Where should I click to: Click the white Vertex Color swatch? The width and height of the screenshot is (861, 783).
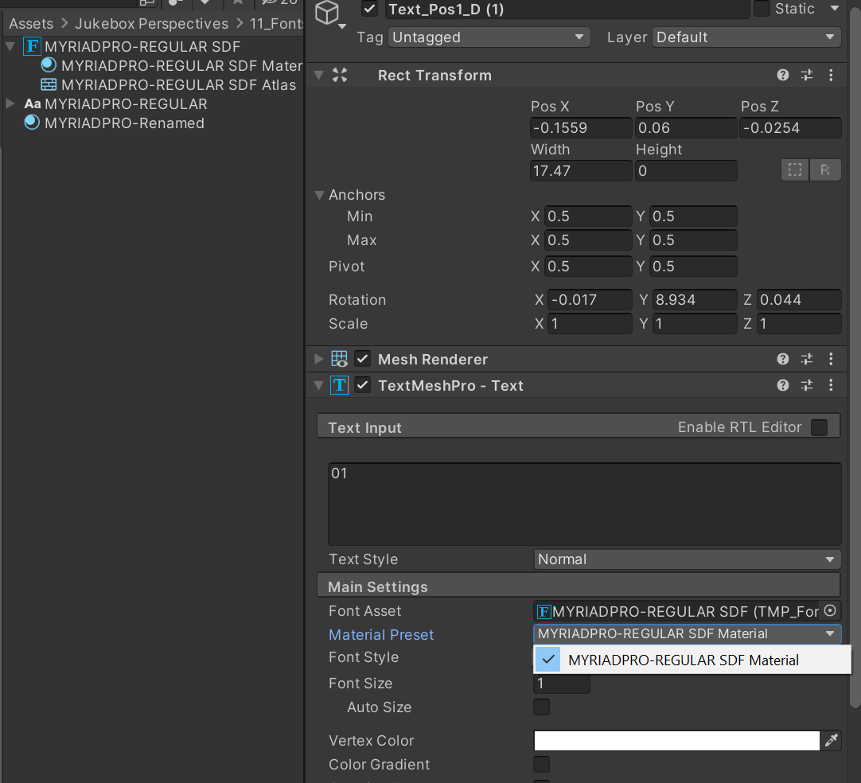tap(676, 740)
